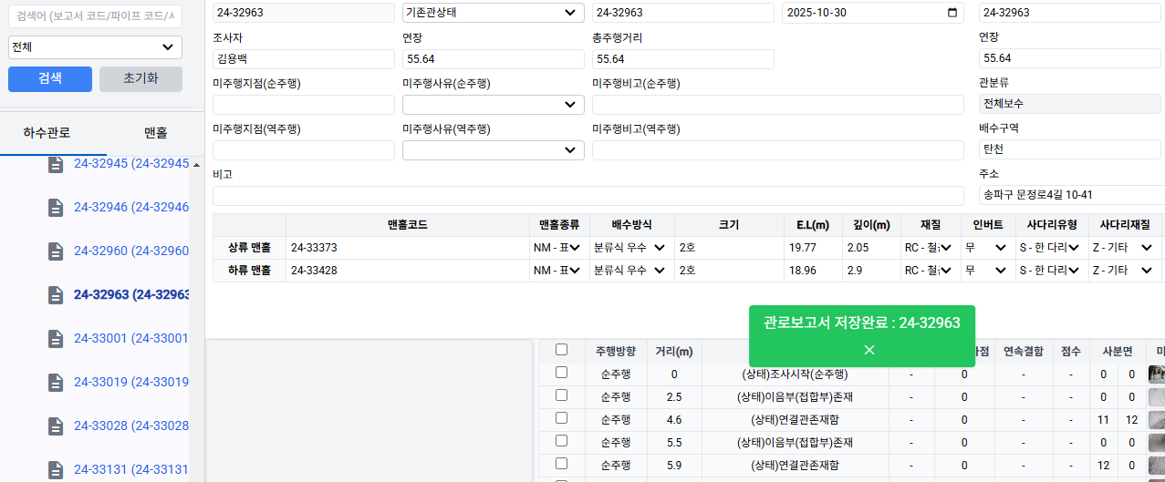This screenshot has width=1165, height=482.
Task: Click document icon beside 24-33001 report
Action: [x=57, y=339]
